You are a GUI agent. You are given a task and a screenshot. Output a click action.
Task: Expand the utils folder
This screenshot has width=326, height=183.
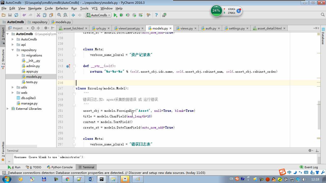13,87
